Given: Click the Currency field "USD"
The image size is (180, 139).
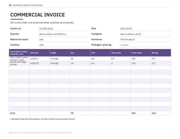Looking at the screenshot, I should [64, 45].
